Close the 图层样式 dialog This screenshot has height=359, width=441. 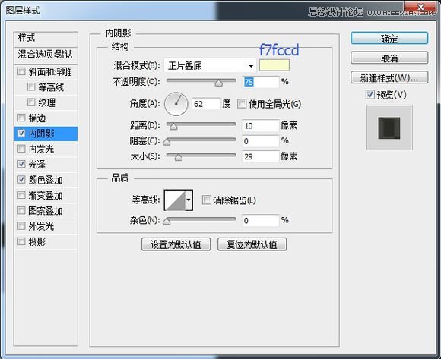(x=420, y=7)
